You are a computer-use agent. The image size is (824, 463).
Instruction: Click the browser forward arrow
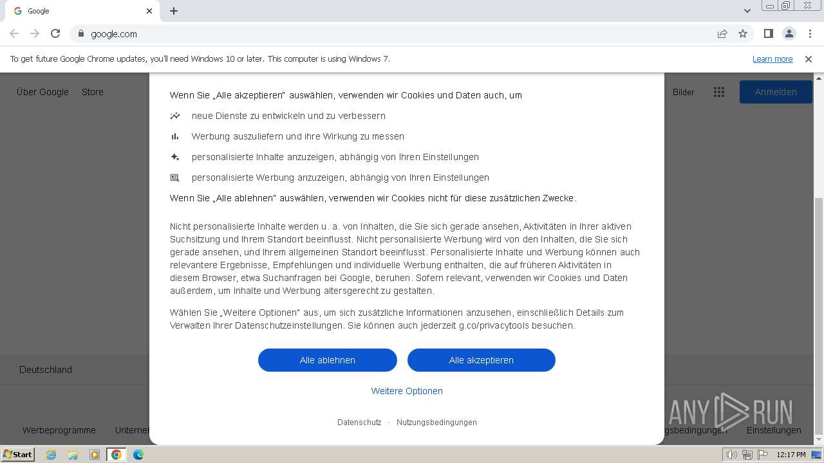[35, 33]
